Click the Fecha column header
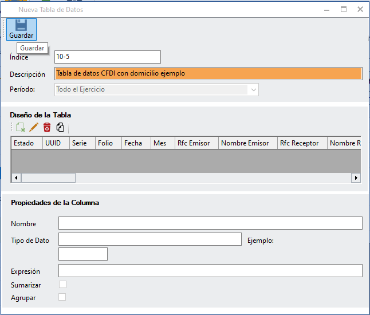Image resolution: width=370 pixels, height=315 pixels. [133, 143]
